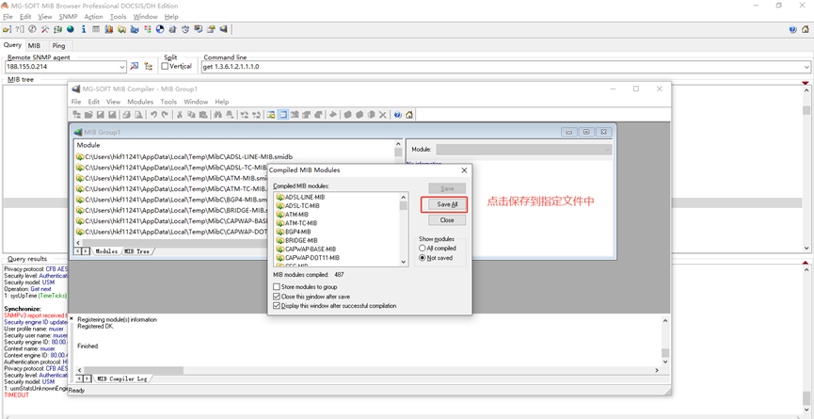Click the Redo arrow in MIB Compiler toolbar

[x=165, y=115]
